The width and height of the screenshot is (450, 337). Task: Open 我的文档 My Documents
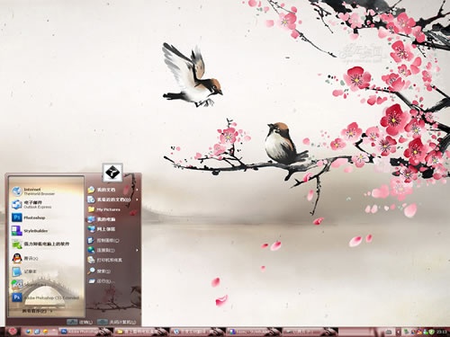(x=112, y=190)
